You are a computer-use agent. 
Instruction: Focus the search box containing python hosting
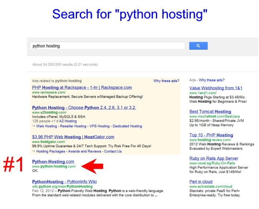pos(107,46)
